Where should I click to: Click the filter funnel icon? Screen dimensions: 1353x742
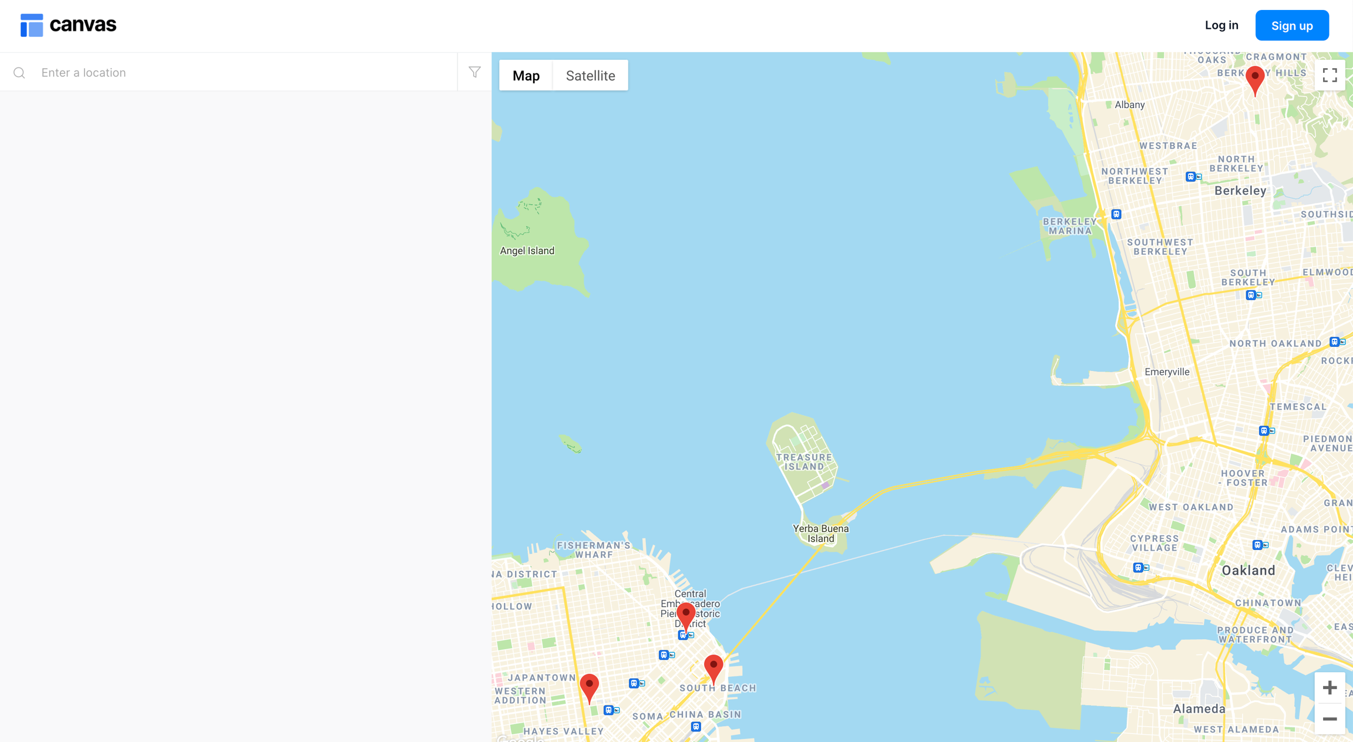point(474,72)
